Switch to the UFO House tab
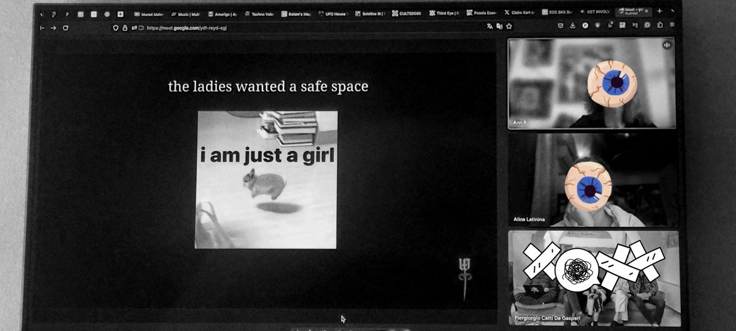The image size is (736, 331). coord(333,13)
